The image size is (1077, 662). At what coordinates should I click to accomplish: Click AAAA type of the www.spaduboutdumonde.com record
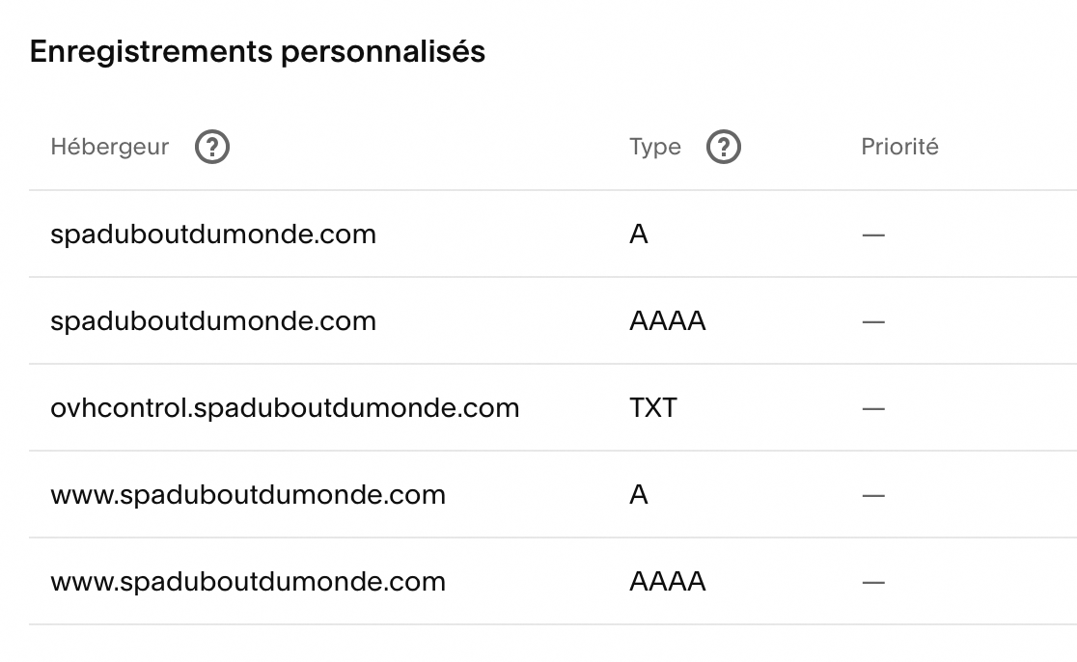pos(668,582)
